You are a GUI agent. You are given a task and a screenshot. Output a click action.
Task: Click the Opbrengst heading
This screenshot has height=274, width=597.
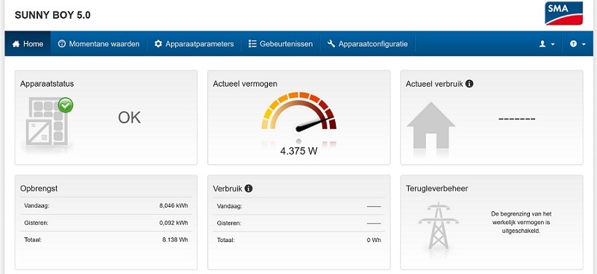[39, 189]
